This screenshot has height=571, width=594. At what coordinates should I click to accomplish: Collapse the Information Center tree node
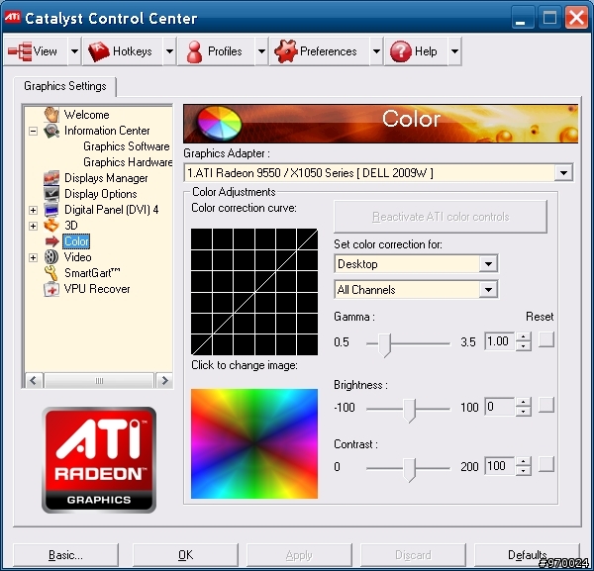(x=34, y=131)
